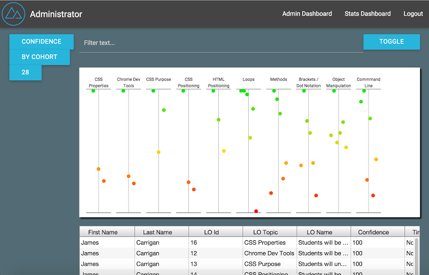
Task: Select the cohort 28 button
Action: pyautogui.click(x=25, y=72)
